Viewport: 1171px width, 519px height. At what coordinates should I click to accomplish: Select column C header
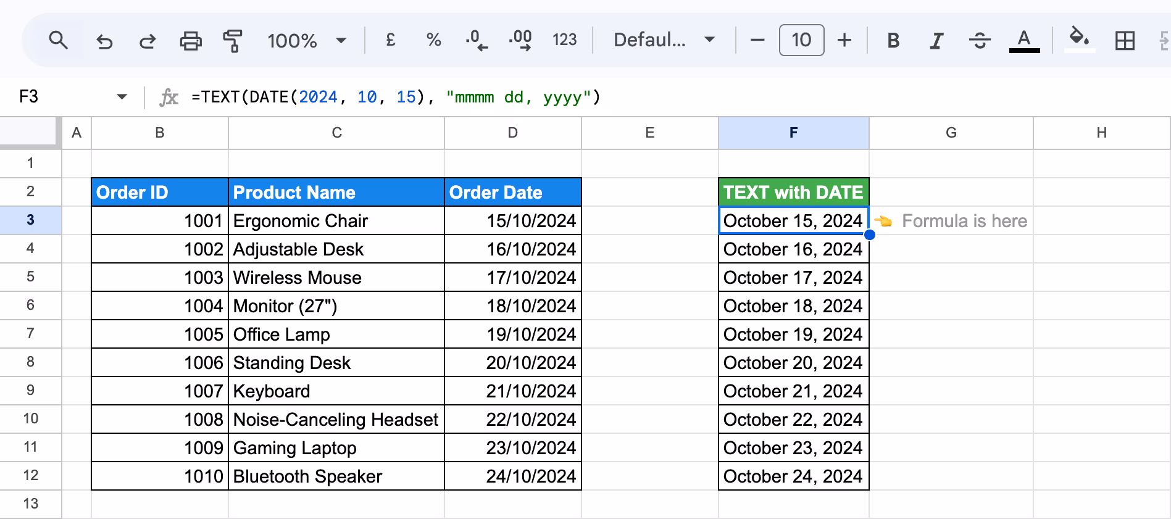pos(336,133)
